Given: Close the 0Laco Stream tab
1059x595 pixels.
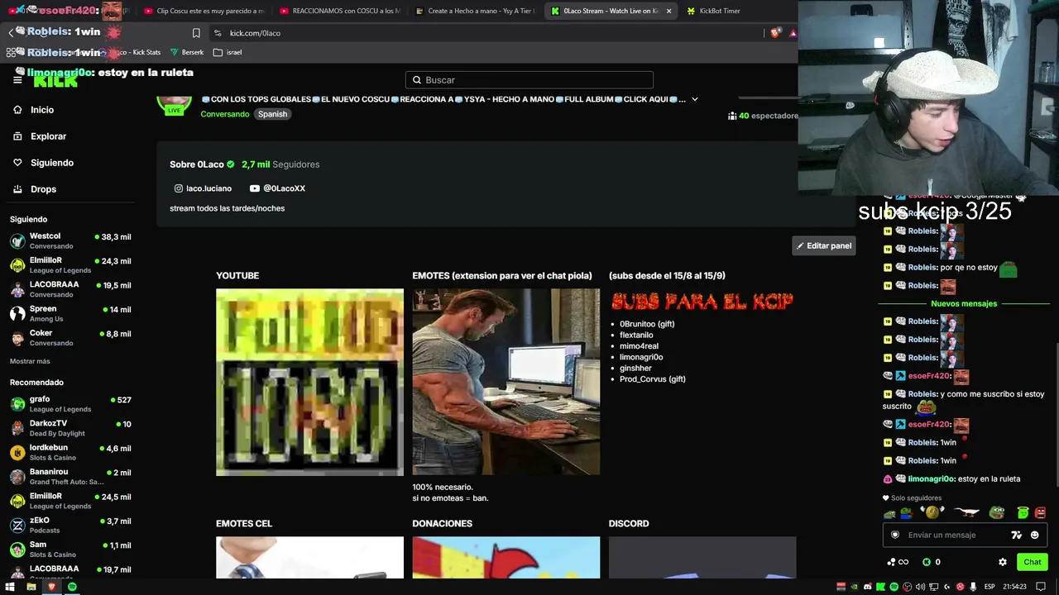Looking at the screenshot, I should 668,11.
